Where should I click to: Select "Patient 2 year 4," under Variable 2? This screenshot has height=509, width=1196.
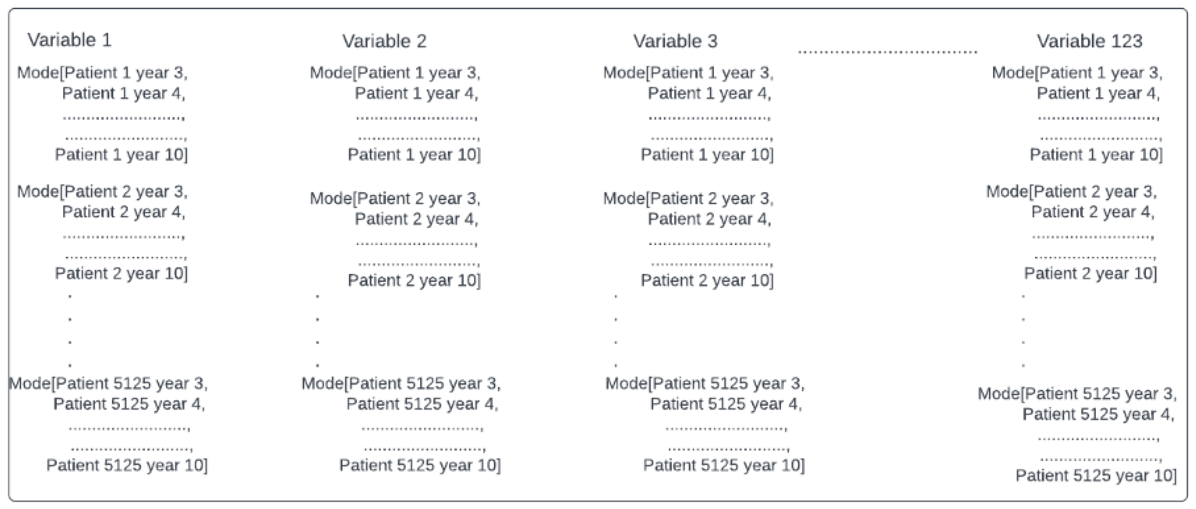(416, 219)
